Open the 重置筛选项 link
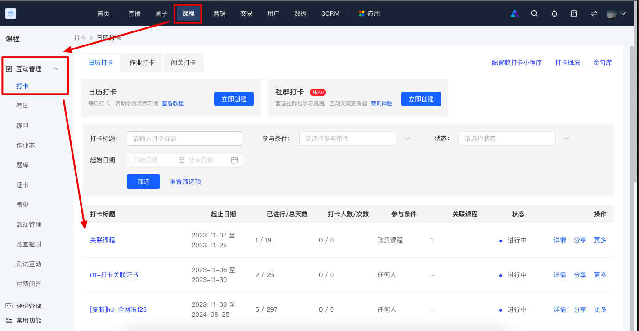639x331 pixels. point(185,182)
